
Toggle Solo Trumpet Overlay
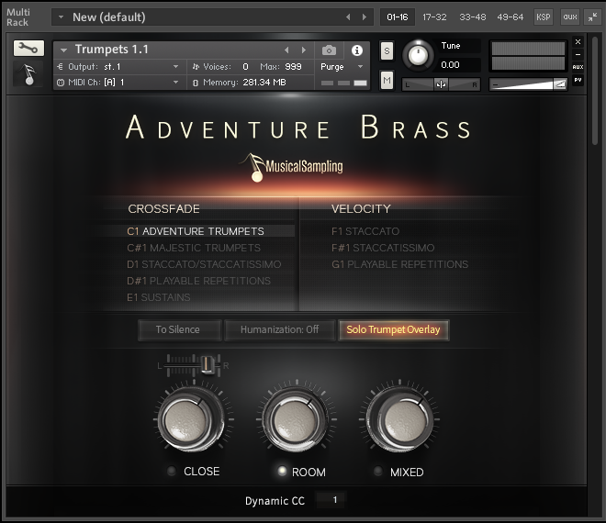(x=393, y=330)
